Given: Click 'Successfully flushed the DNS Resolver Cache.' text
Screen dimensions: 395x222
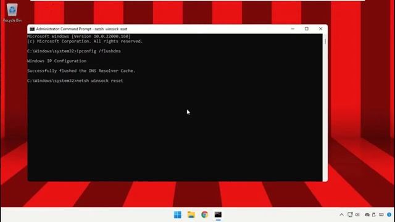Looking at the screenshot, I should (x=81, y=71).
